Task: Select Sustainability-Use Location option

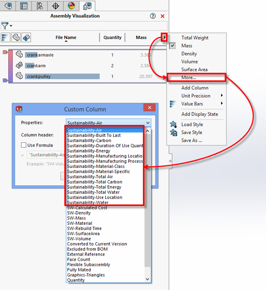Action: pos(95,198)
